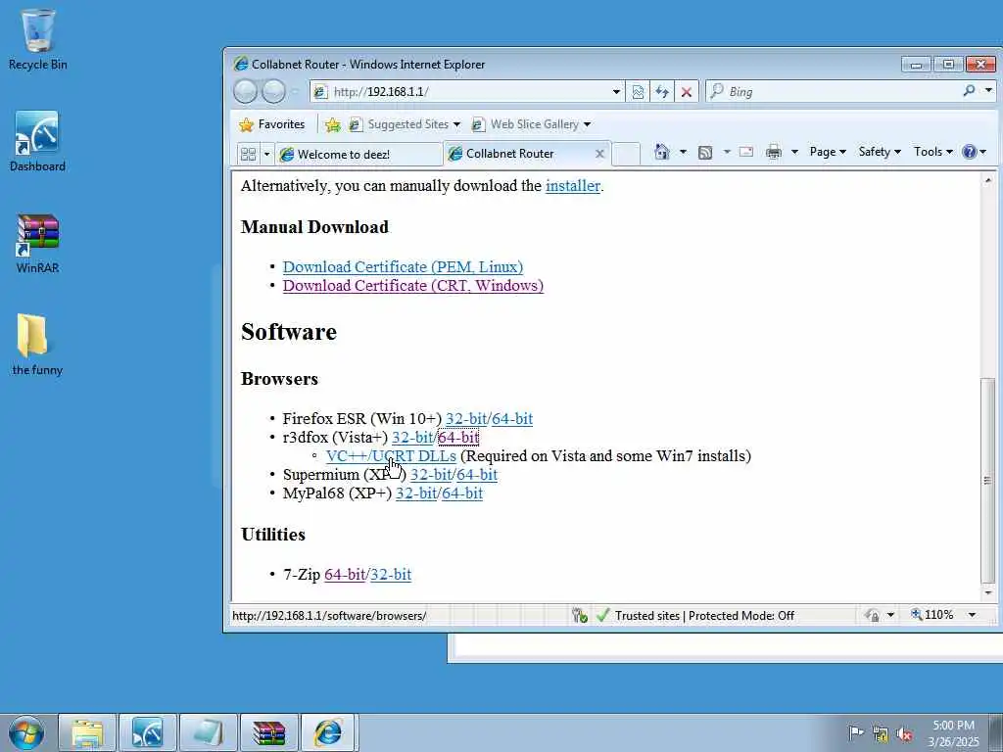
Task: Click the zoom level magnifier icon
Action: coord(916,615)
